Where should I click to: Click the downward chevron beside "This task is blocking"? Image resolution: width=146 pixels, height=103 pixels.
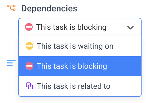(x=130, y=28)
